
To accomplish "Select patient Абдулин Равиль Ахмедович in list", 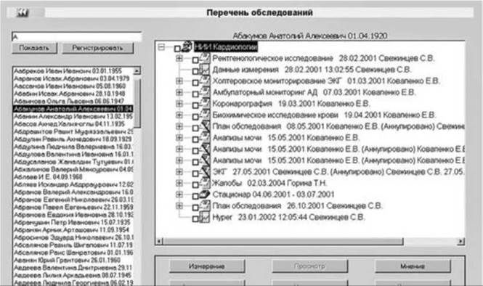I will tap(73, 139).
